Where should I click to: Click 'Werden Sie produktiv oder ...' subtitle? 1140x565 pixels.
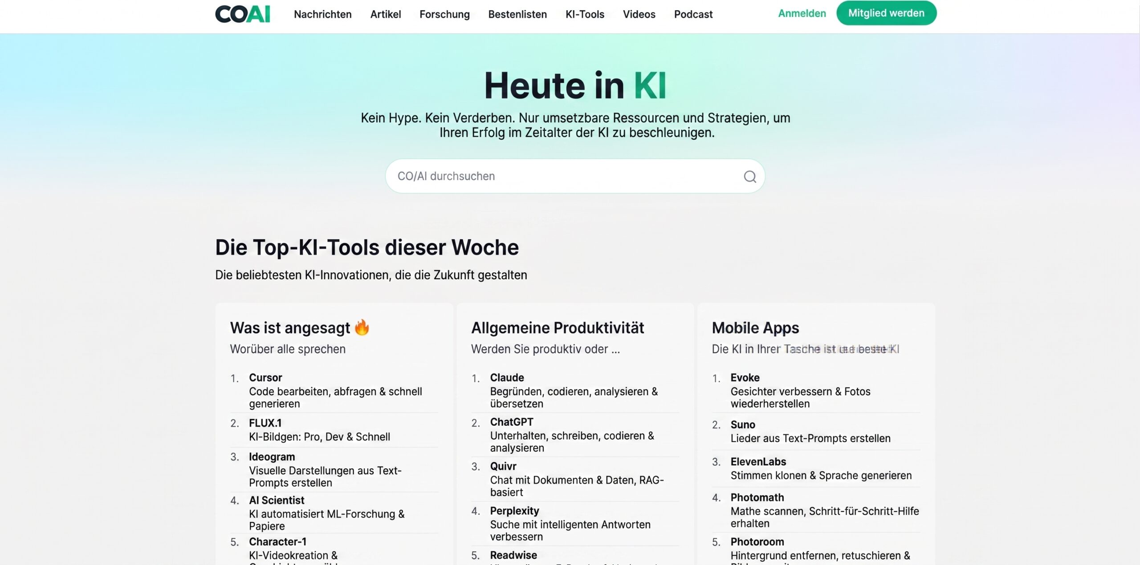(546, 349)
